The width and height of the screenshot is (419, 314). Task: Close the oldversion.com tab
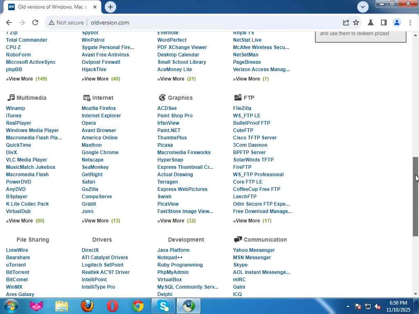(x=95, y=7)
